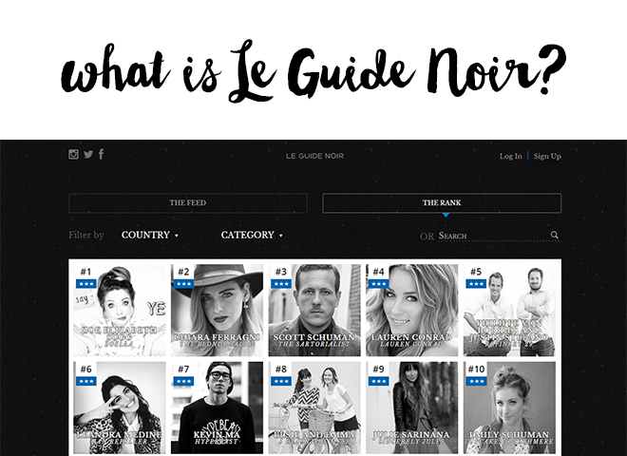Click the arrow beside Category
The height and width of the screenshot is (456, 627).
(x=280, y=236)
